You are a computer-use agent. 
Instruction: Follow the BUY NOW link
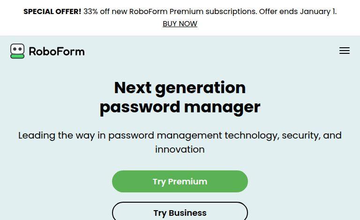pos(180,23)
